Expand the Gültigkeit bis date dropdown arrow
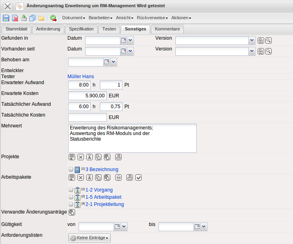The width and height of the screenshot is (293, 244). pyautogui.click(x=204, y=227)
